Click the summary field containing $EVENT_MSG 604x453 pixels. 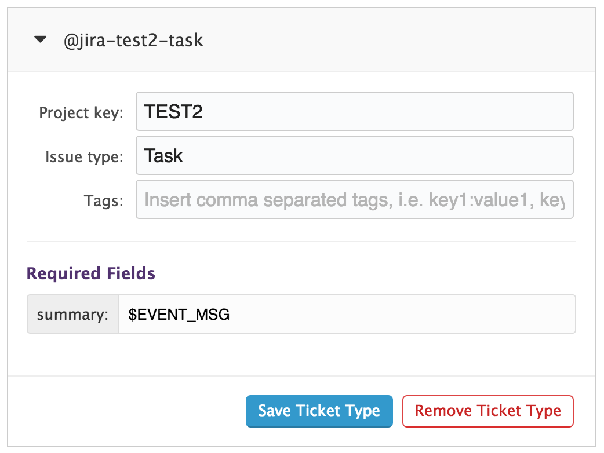pyautogui.click(x=347, y=314)
